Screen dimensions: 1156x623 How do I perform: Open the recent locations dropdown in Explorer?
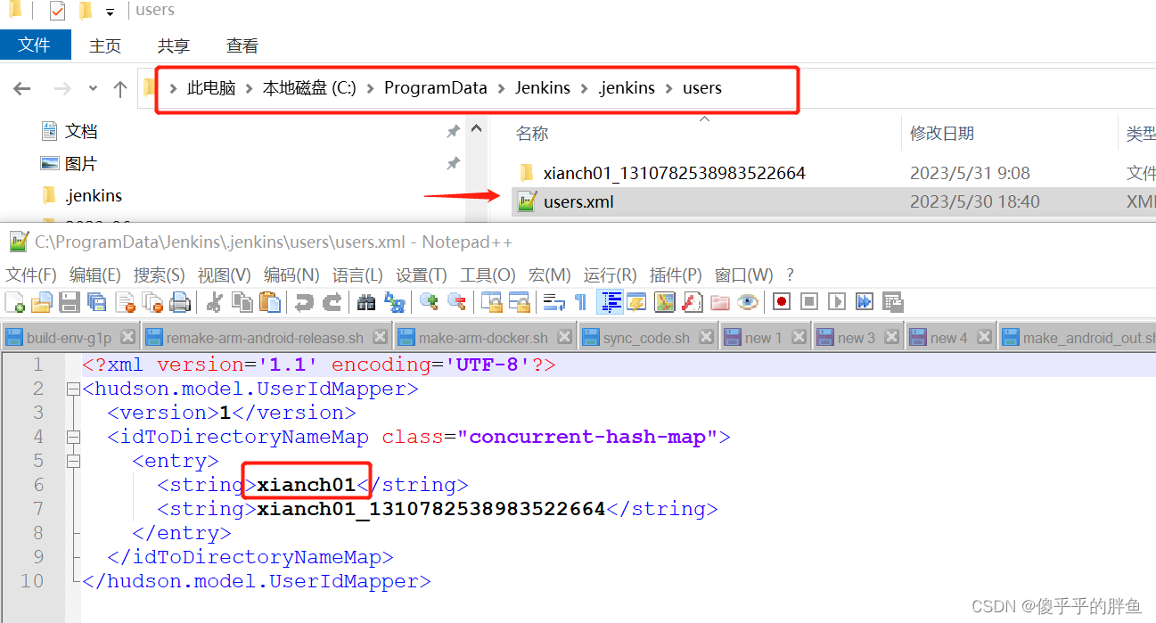pyautogui.click(x=94, y=88)
